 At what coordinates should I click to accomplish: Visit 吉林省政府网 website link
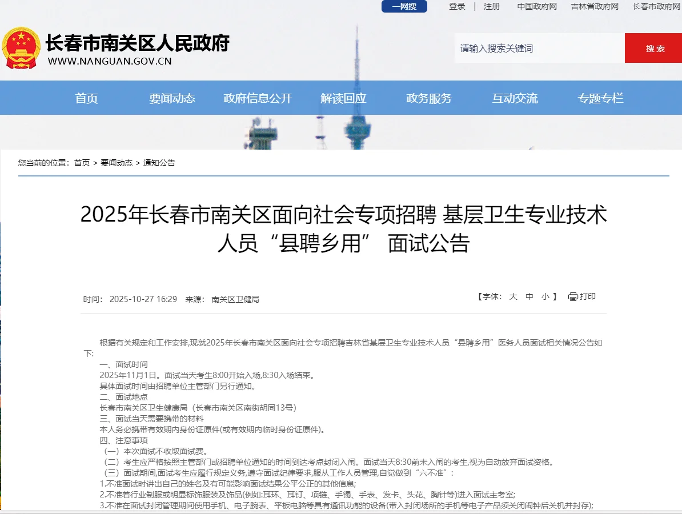[x=593, y=6]
